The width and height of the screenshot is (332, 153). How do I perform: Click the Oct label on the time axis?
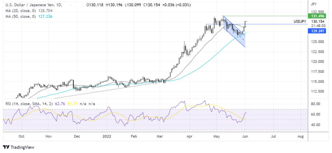21,136
